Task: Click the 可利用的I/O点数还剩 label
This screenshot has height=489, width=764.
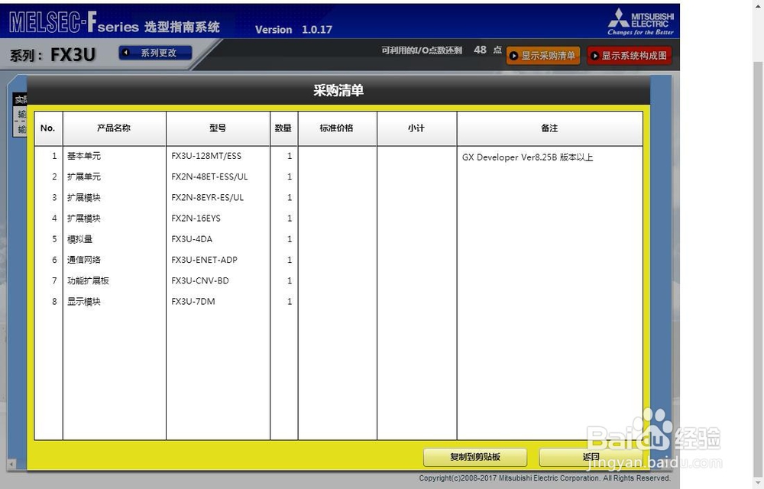Action: tap(422, 50)
